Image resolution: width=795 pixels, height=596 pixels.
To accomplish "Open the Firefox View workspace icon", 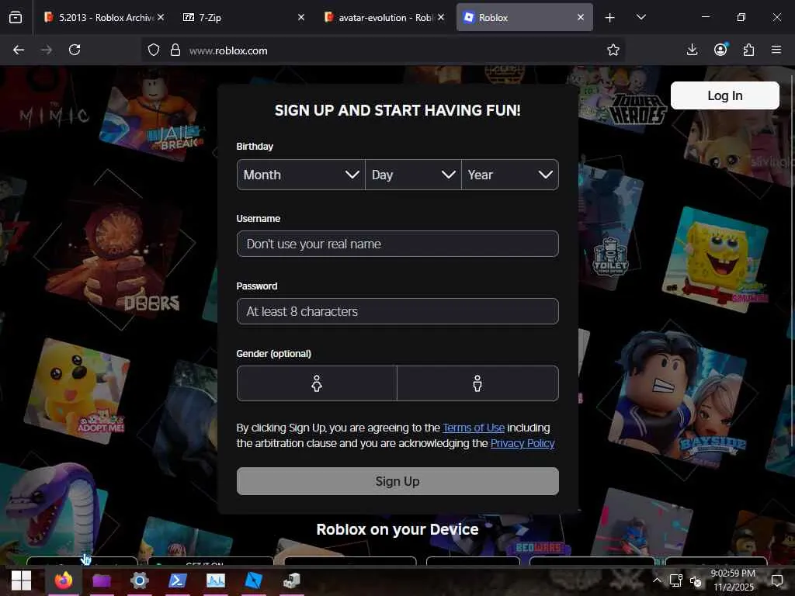I will pyautogui.click(x=16, y=17).
